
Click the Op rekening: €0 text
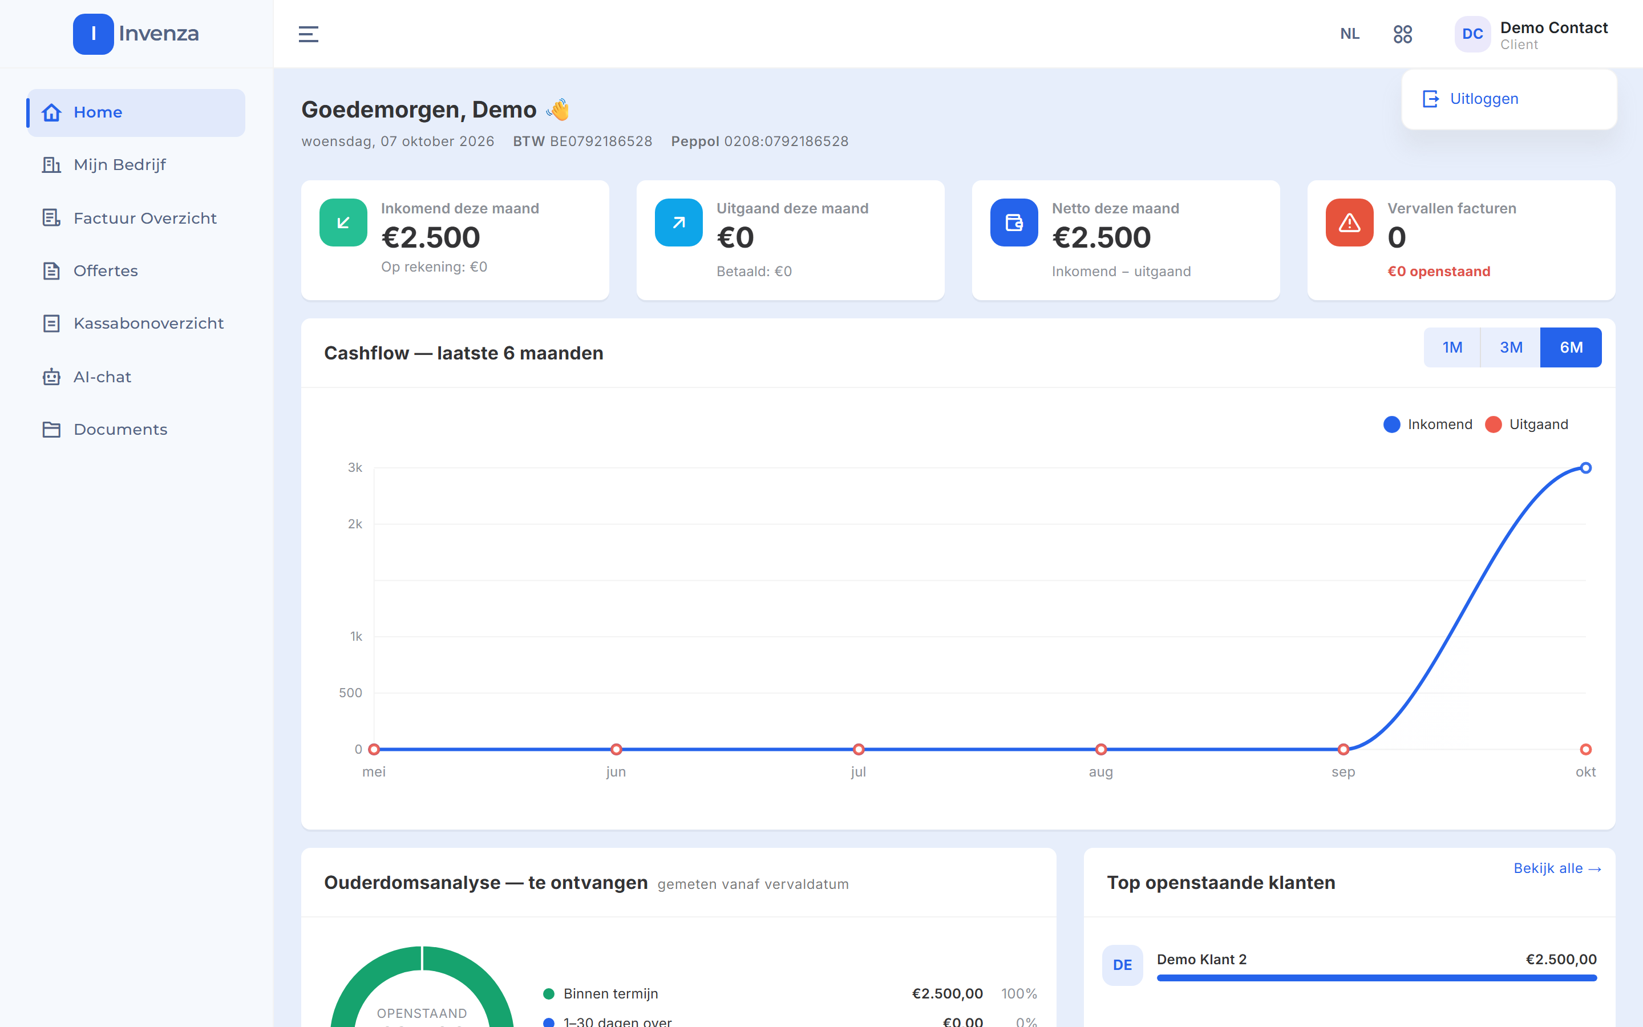tap(434, 267)
